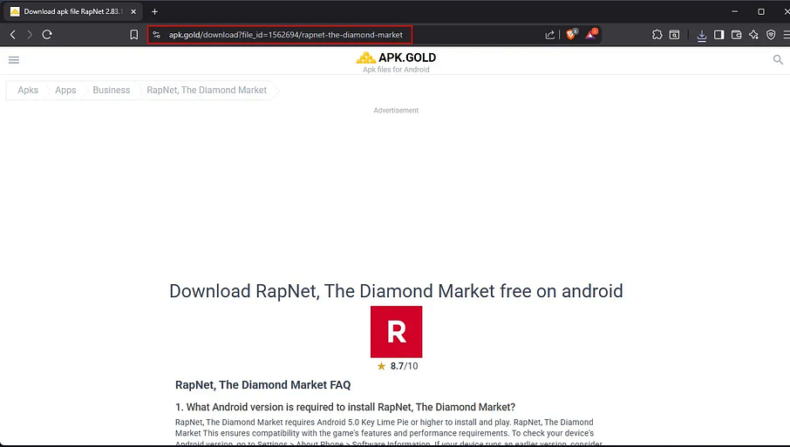The image size is (790, 447).
Task: Go back to the previous page
Action: tap(13, 35)
